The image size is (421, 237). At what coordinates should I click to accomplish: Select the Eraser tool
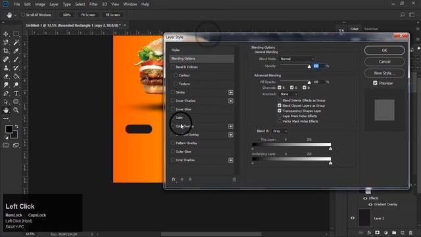tap(6, 76)
